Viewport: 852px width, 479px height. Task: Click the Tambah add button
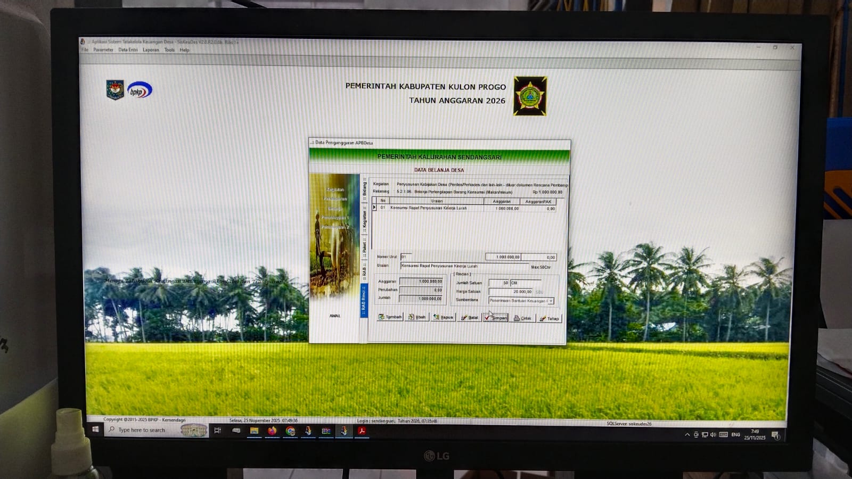click(x=390, y=317)
